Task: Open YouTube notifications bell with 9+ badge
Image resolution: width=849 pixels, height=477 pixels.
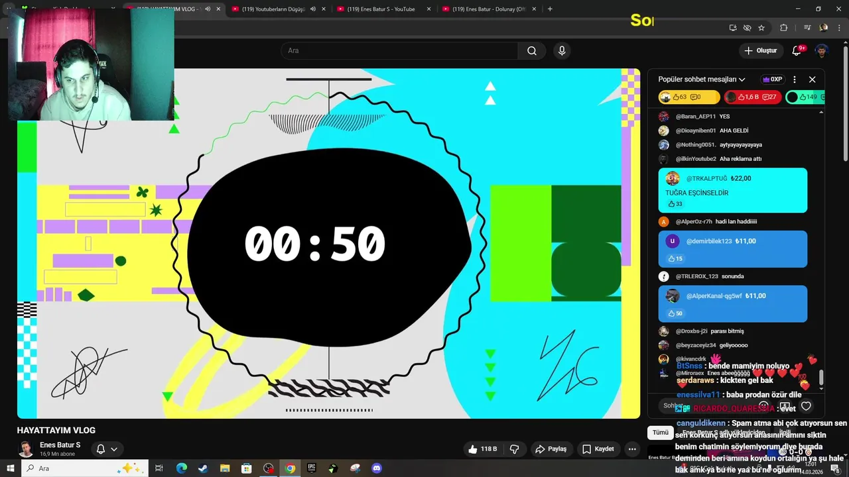Action: tap(797, 50)
